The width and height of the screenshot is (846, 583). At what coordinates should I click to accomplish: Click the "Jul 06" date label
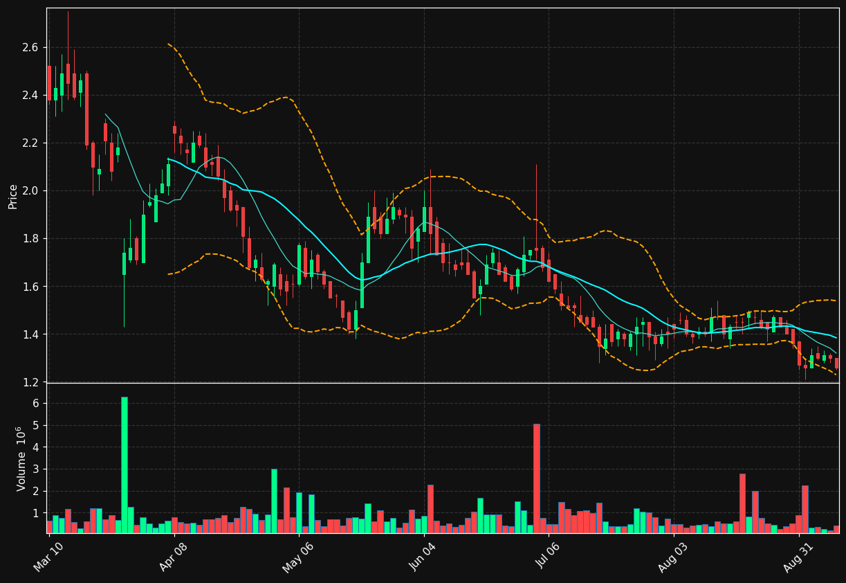(x=549, y=556)
